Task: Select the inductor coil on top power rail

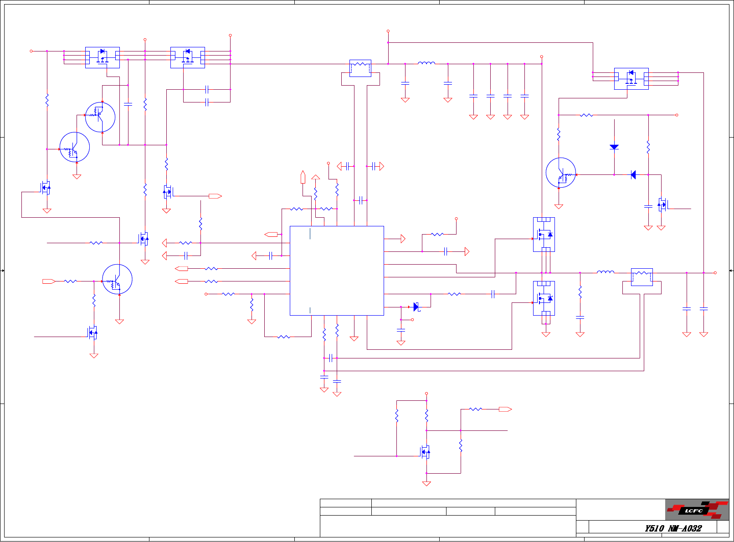Action: (x=426, y=63)
